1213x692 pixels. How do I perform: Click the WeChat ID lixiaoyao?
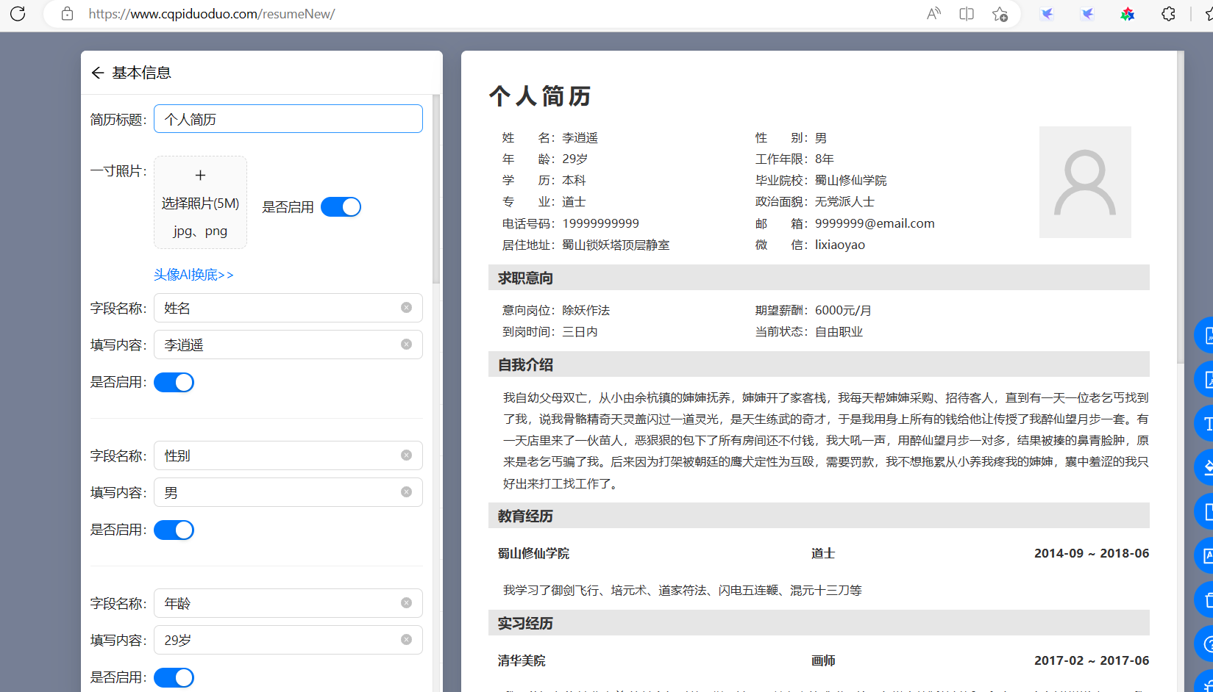pos(840,245)
